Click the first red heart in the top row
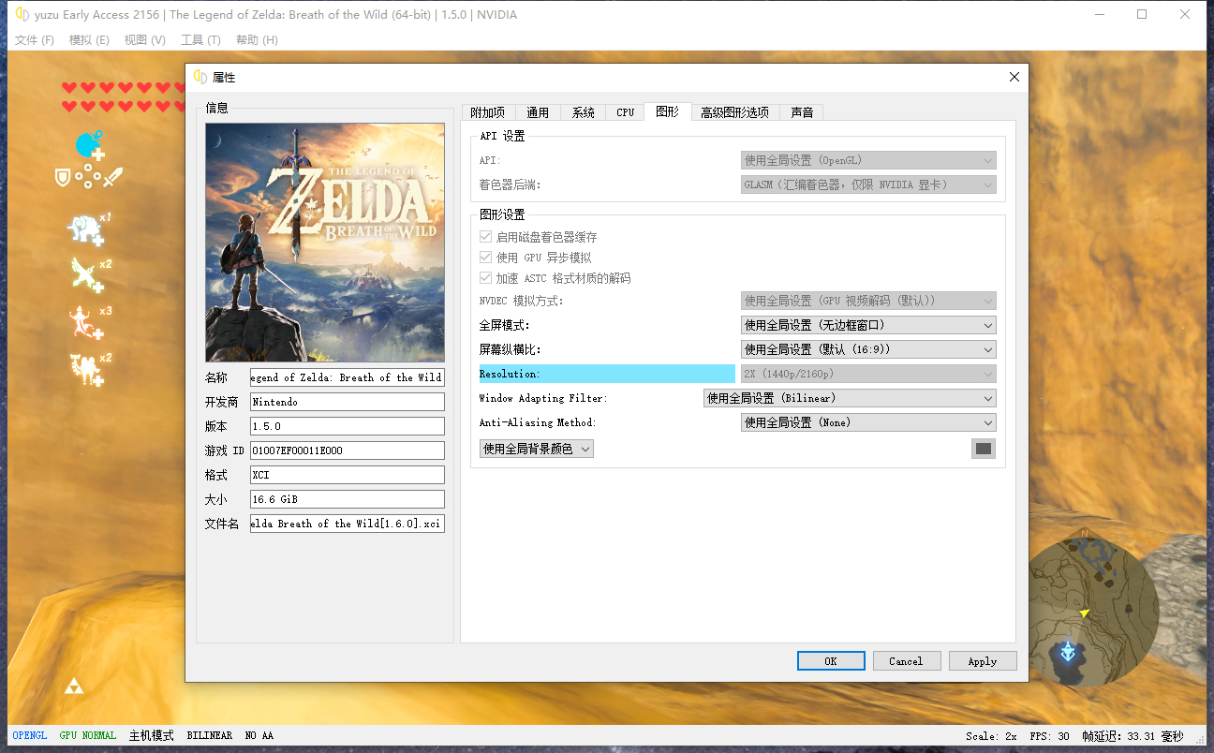This screenshot has width=1214, height=753. click(69, 88)
